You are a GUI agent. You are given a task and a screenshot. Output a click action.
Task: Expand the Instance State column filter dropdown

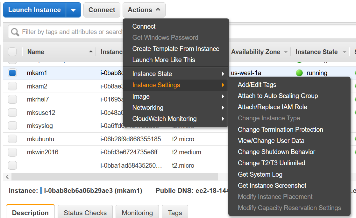[x=344, y=52]
